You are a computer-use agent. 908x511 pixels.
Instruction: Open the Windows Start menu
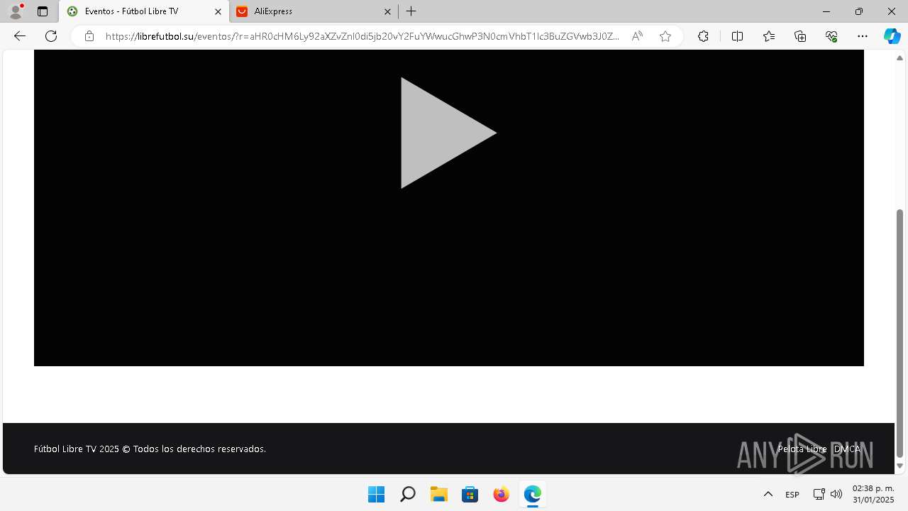tap(376, 494)
